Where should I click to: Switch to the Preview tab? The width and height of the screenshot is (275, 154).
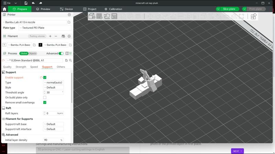click(x=43, y=9)
